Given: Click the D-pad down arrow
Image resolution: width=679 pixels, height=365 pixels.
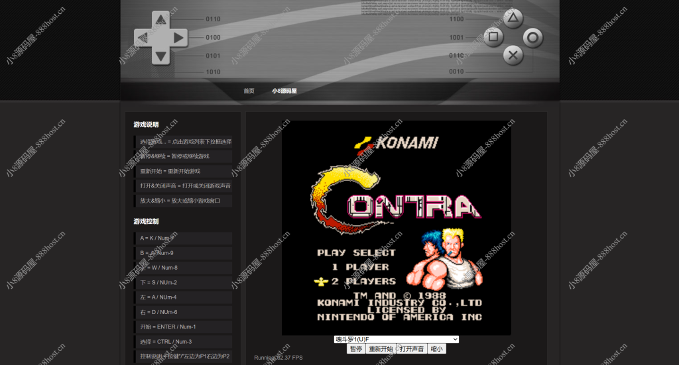Looking at the screenshot, I should [160, 56].
